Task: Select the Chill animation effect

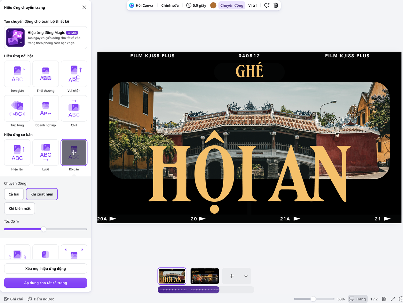Action: (x=74, y=109)
